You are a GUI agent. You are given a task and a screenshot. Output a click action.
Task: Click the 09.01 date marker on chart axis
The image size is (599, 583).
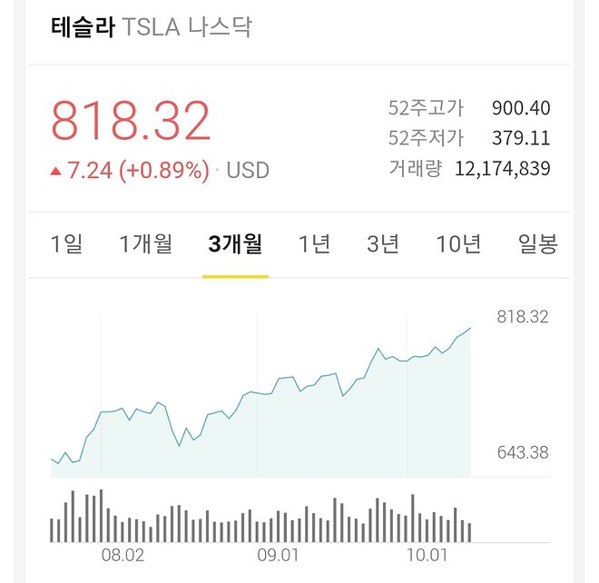278,554
